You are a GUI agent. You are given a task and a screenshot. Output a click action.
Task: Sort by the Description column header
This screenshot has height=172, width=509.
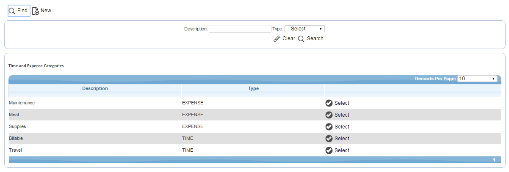(95, 89)
